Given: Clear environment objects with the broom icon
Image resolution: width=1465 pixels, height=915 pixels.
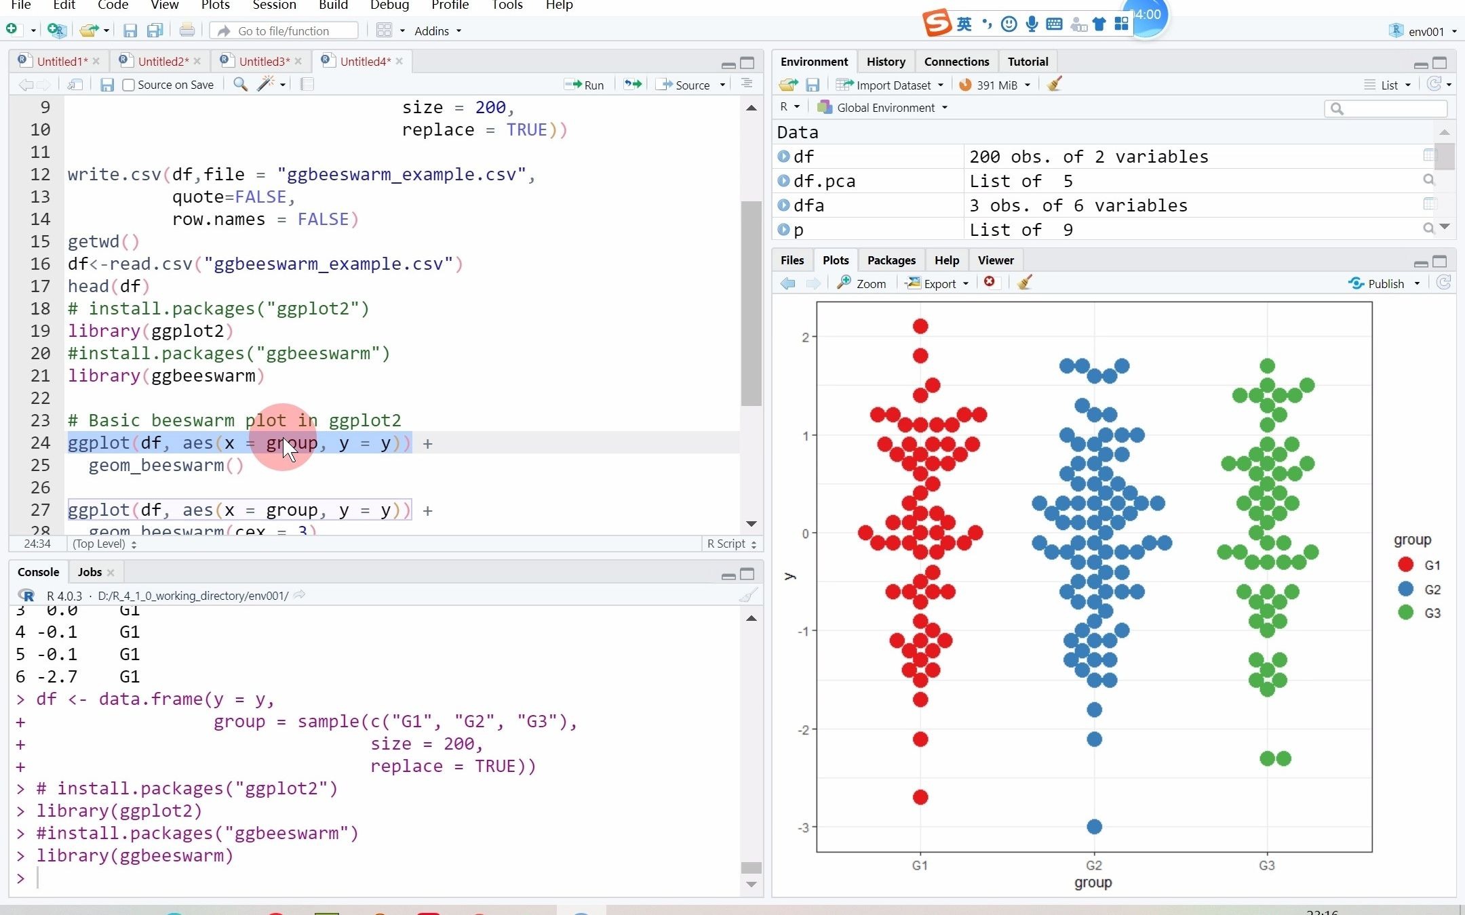Looking at the screenshot, I should point(1054,85).
